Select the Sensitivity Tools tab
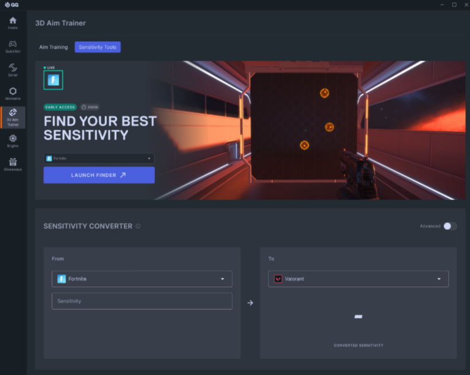The height and width of the screenshot is (375, 470). click(97, 47)
